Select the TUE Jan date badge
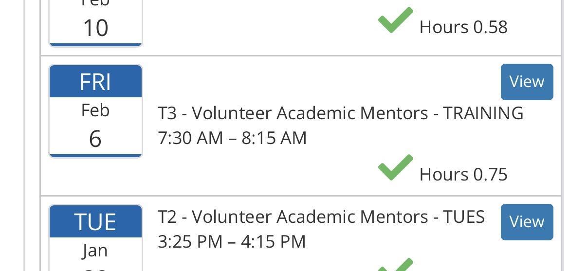Viewport: 587px width, 271px height. point(95,238)
